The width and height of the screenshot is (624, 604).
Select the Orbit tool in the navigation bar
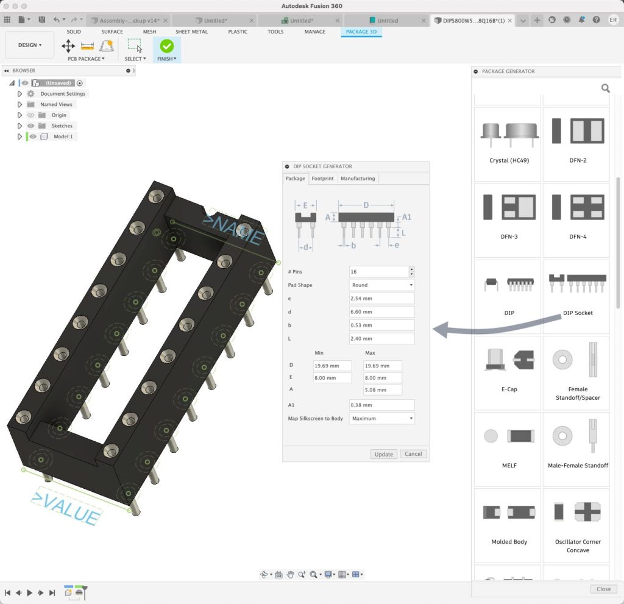click(264, 574)
